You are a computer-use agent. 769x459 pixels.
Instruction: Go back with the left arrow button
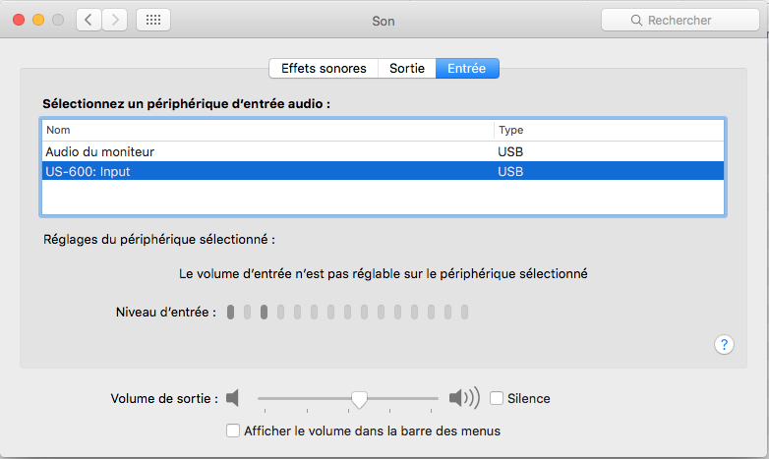[89, 20]
